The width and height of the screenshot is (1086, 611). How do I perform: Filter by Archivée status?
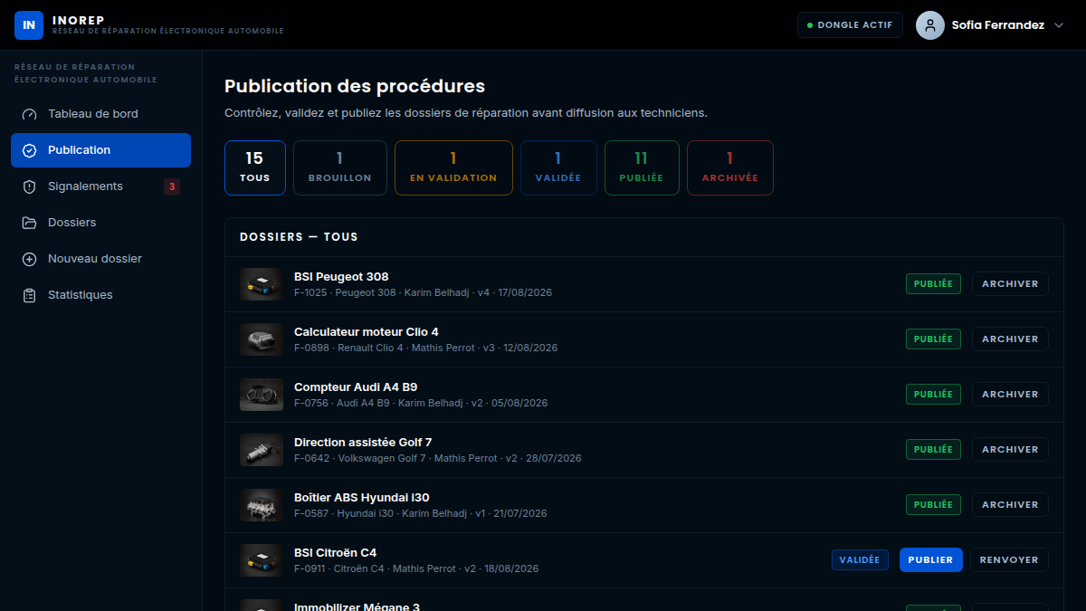[730, 167]
